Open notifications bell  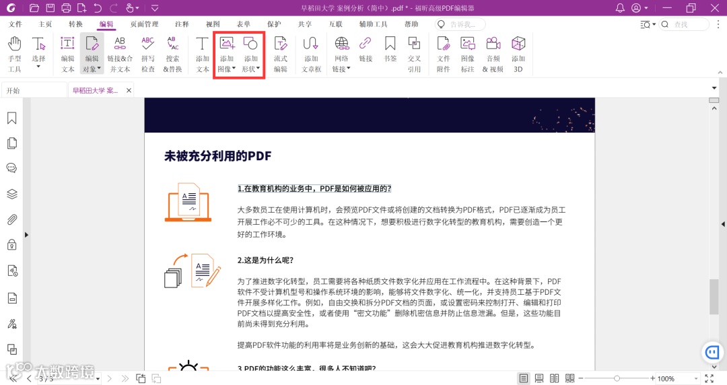click(x=620, y=8)
